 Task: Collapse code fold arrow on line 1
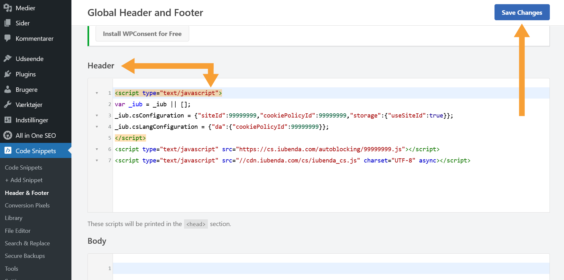(97, 93)
